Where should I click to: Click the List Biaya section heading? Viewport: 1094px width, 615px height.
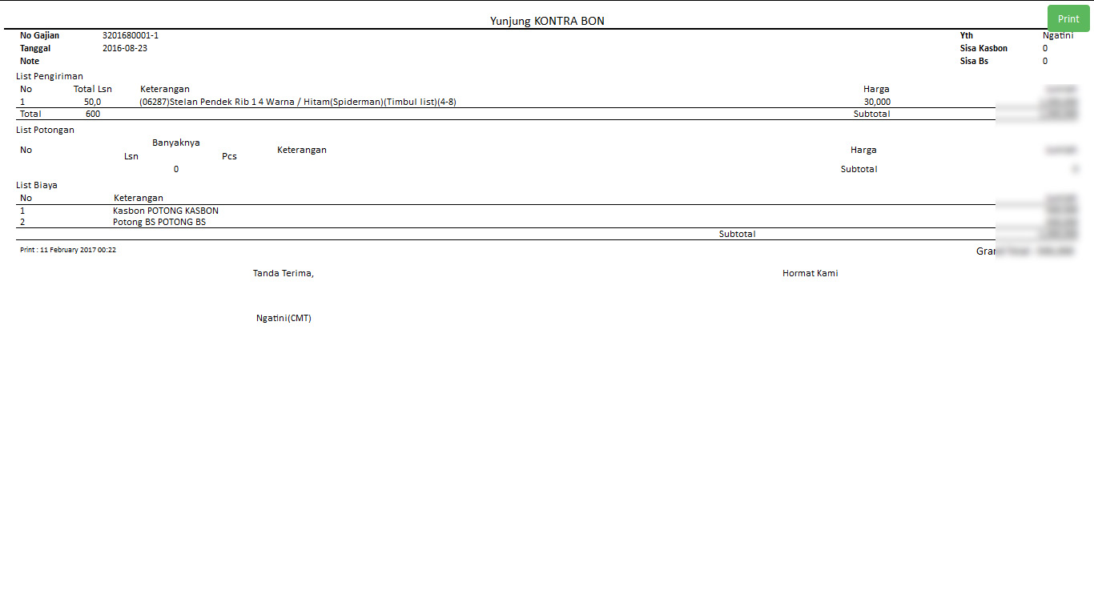[x=37, y=185]
